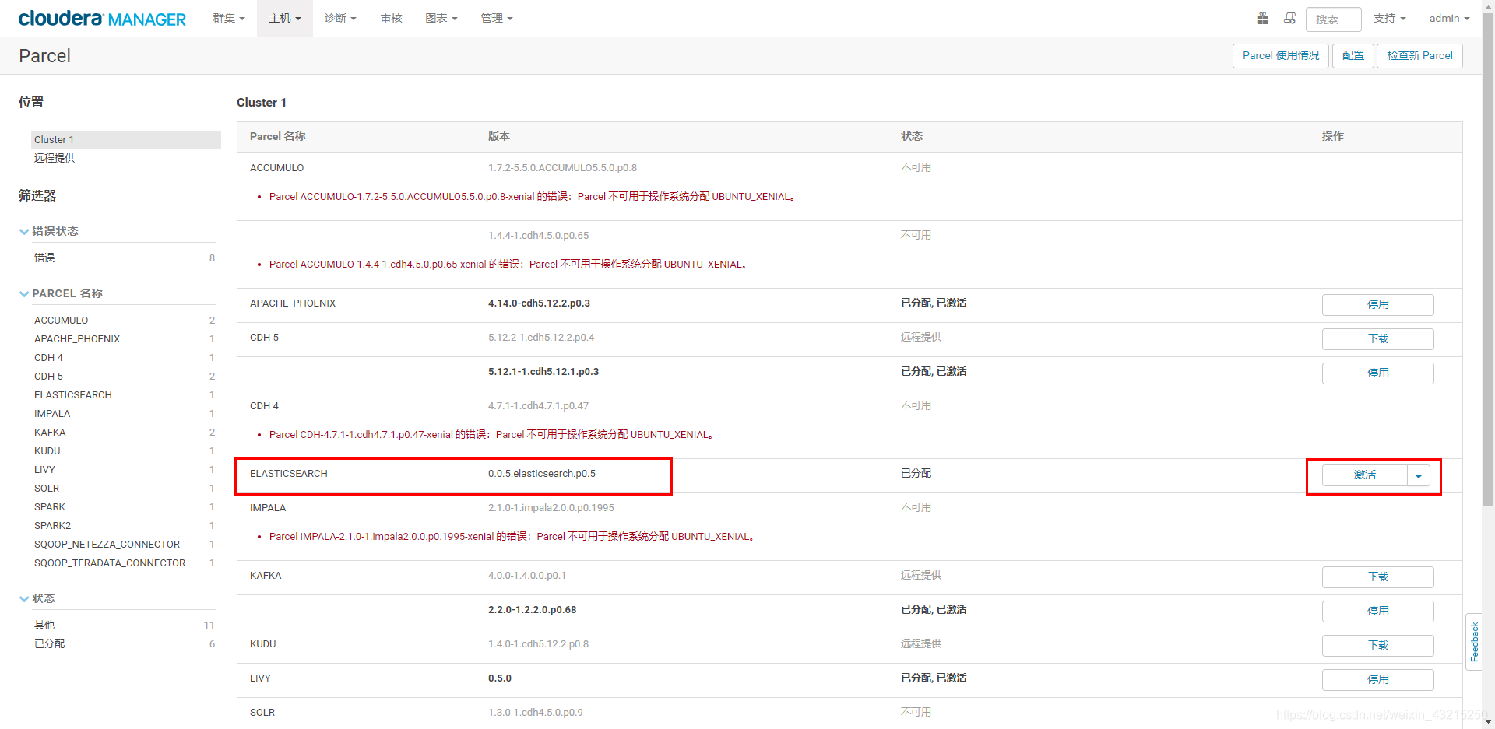This screenshot has width=1495, height=729.
Task: Open the Feedback side tab
Action: [1474, 642]
